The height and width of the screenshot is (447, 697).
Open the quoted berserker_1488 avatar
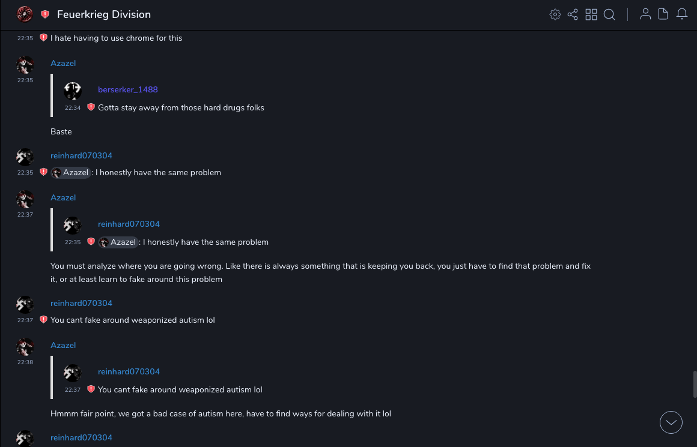[x=73, y=91]
